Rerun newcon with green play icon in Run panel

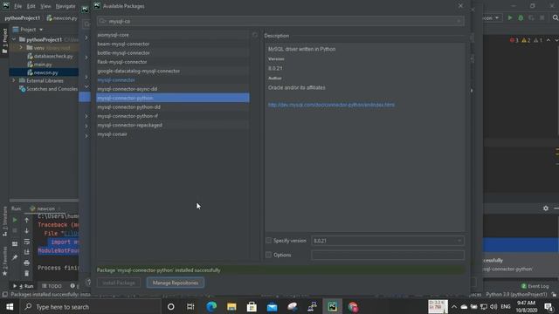[x=15, y=221]
